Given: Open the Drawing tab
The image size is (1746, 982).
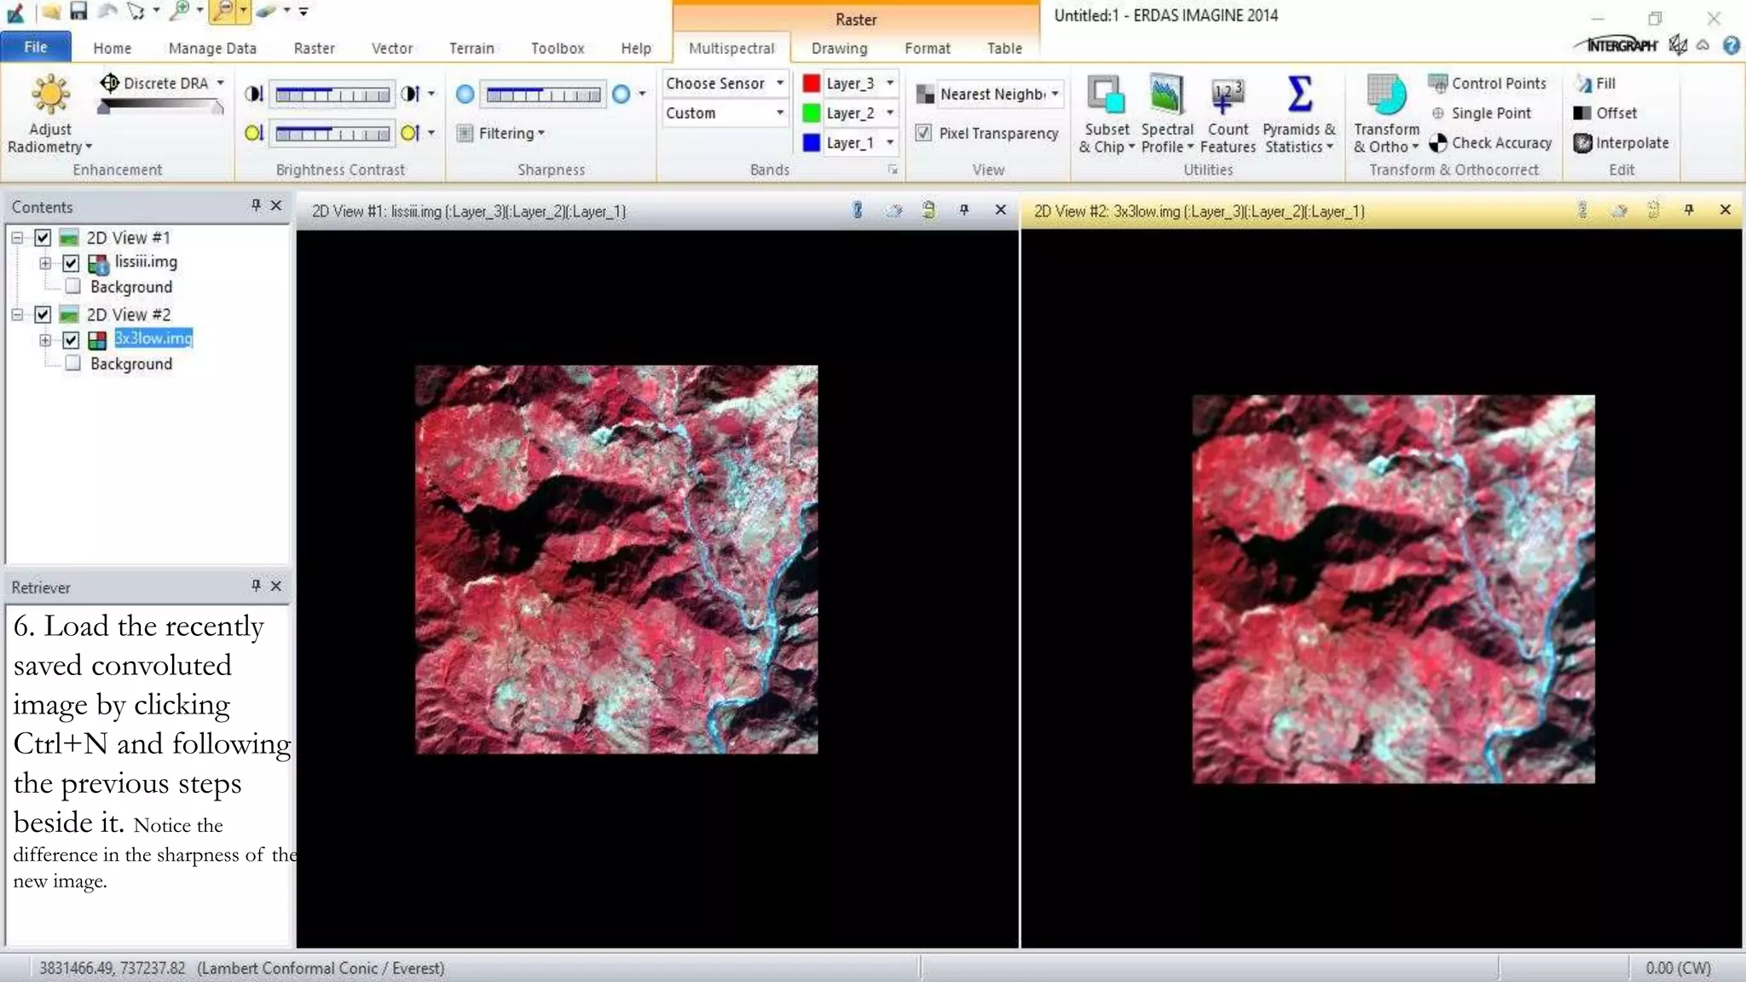Looking at the screenshot, I should 839,49.
